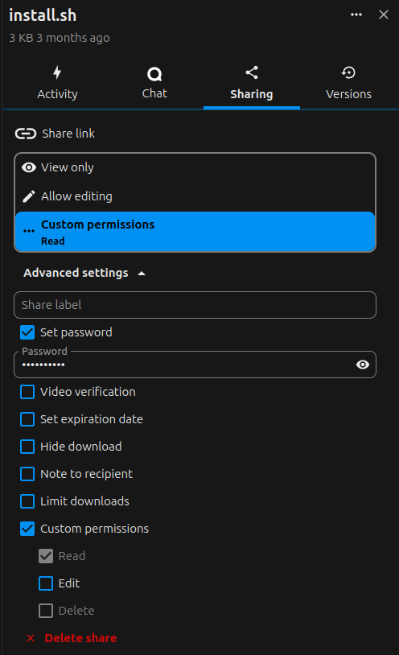Viewport: 399px width, 655px height.
Task: Open the three-dot actions menu for install.sh
Action: (x=356, y=14)
